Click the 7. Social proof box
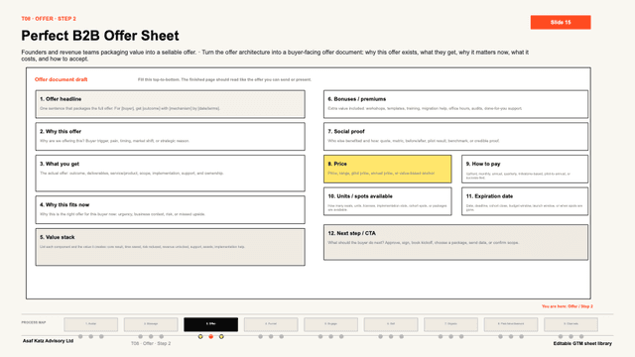 coord(455,137)
